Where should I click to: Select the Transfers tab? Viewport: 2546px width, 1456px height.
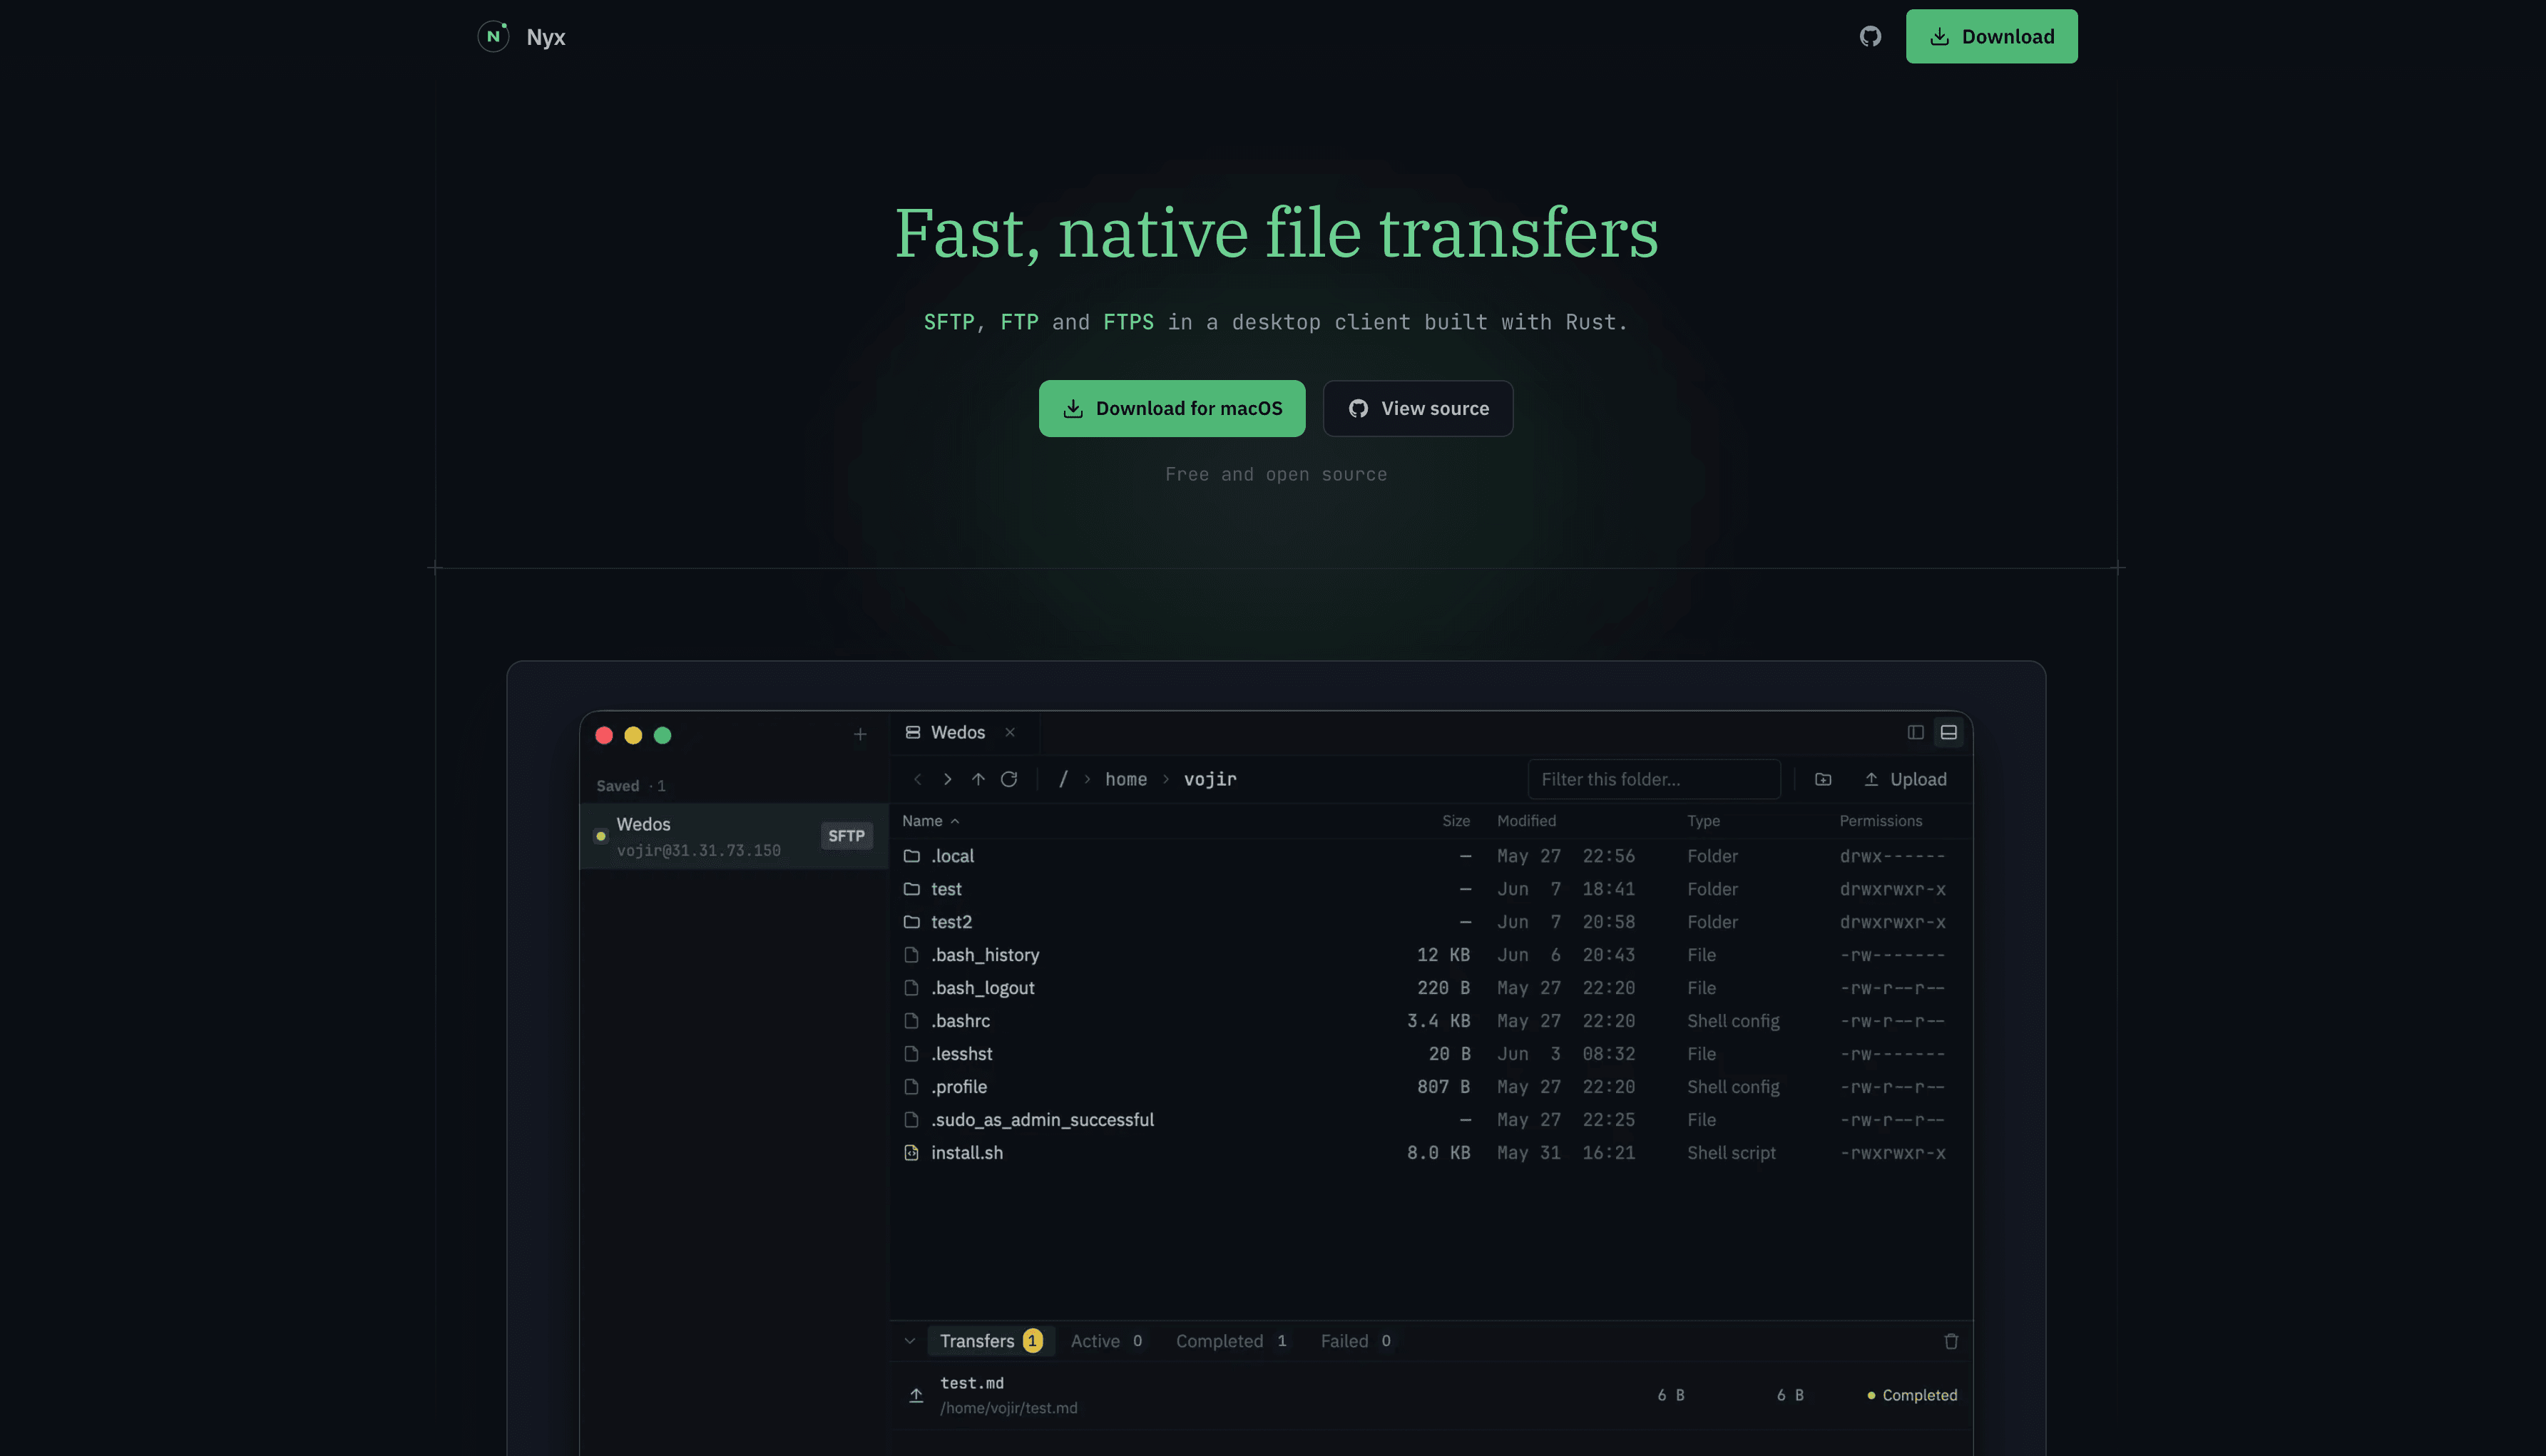point(990,1341)
